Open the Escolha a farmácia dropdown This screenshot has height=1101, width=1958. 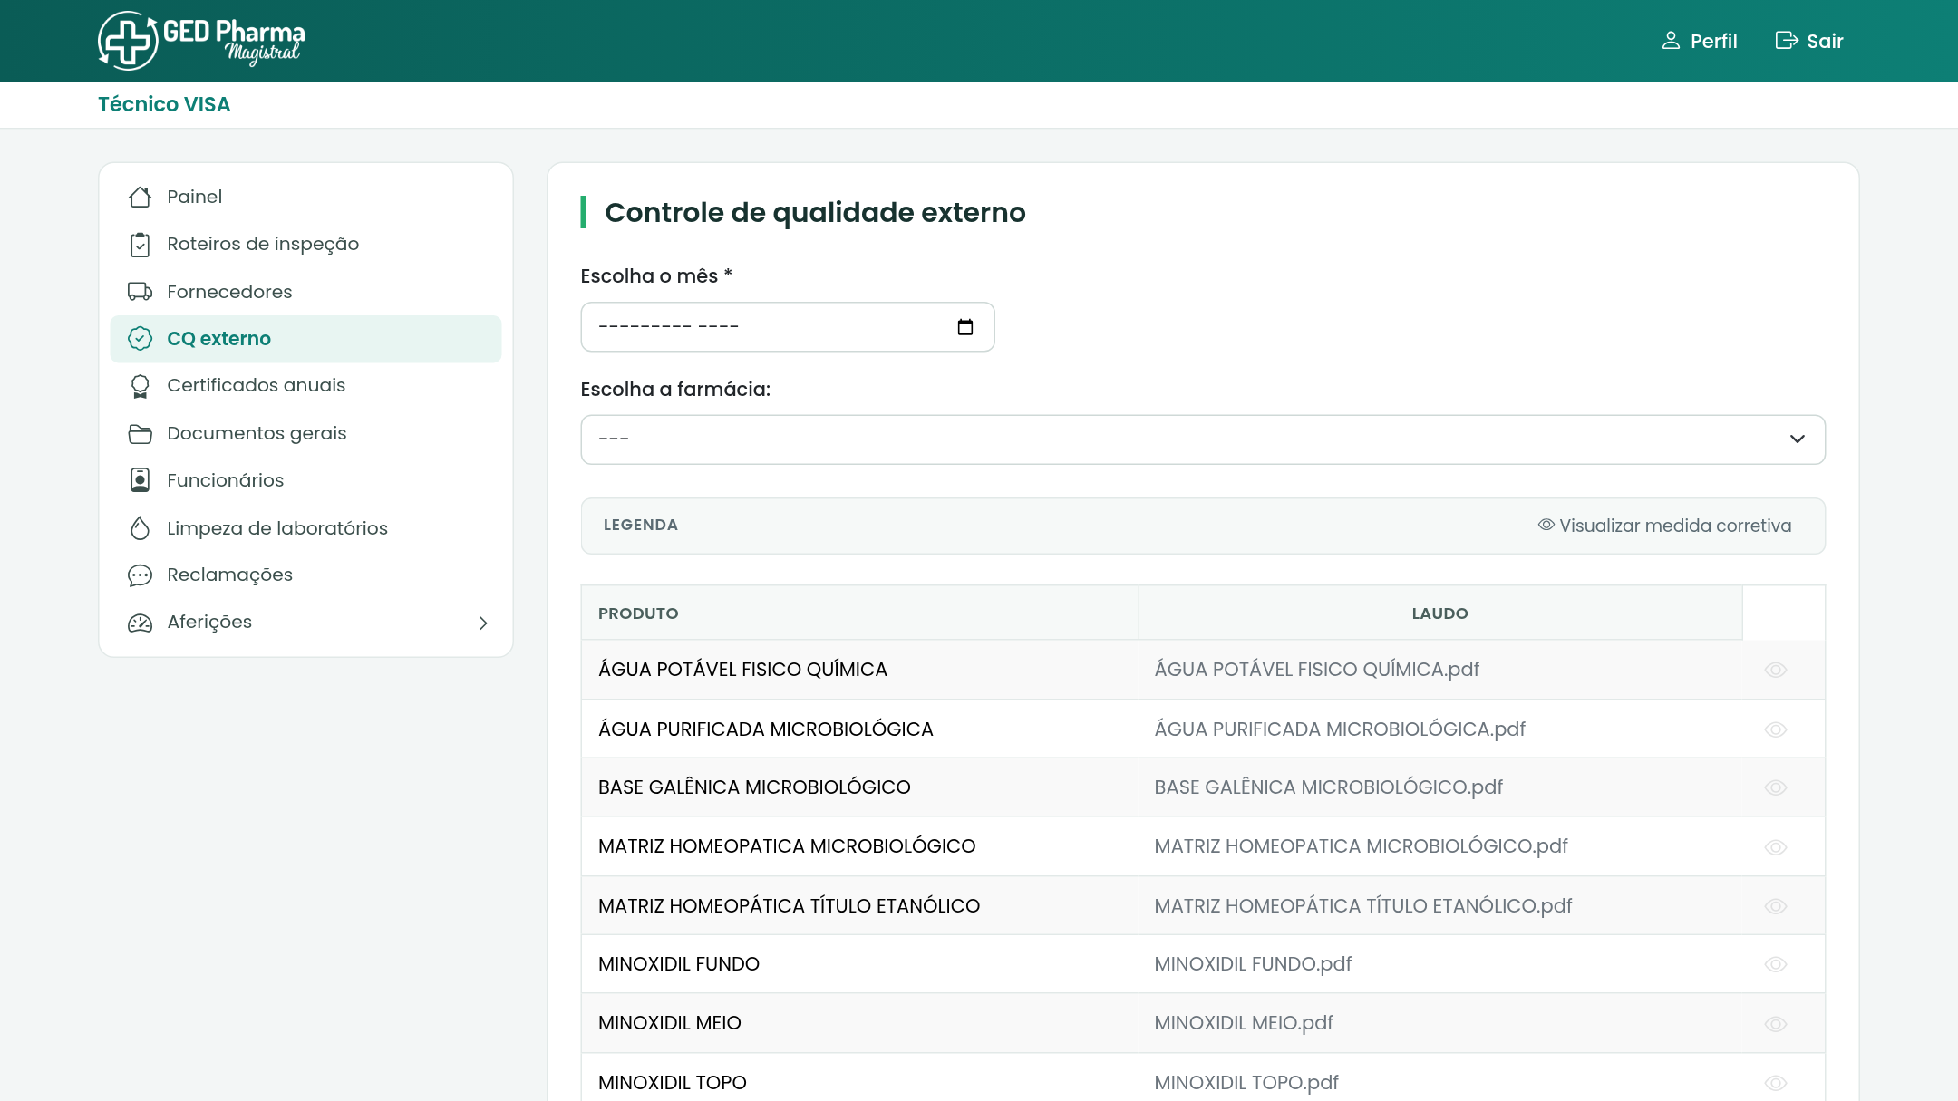[1203, 439]
